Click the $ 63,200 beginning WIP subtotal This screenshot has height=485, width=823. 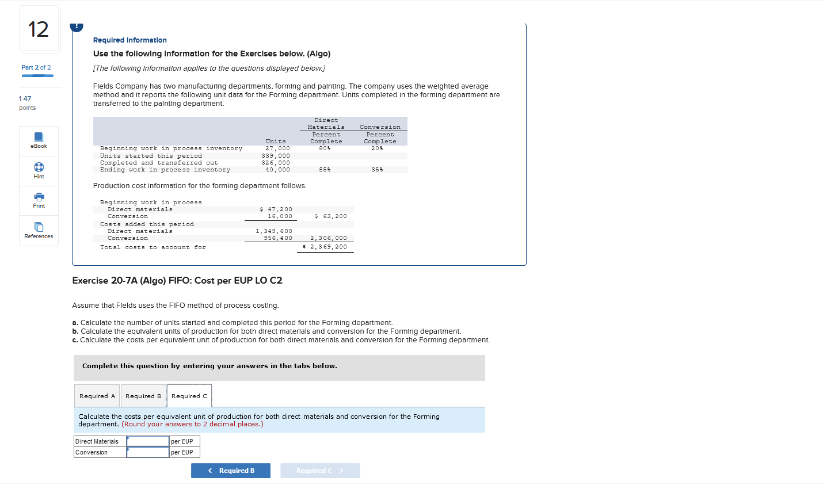pos(331,216)
